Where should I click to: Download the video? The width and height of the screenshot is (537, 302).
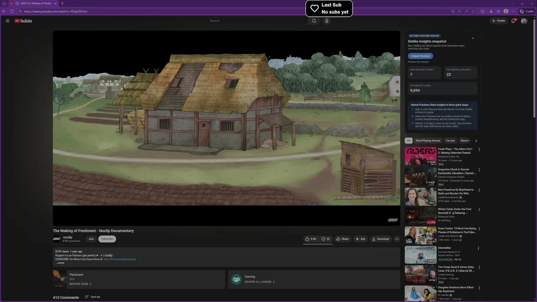click(x=381, y=239)
